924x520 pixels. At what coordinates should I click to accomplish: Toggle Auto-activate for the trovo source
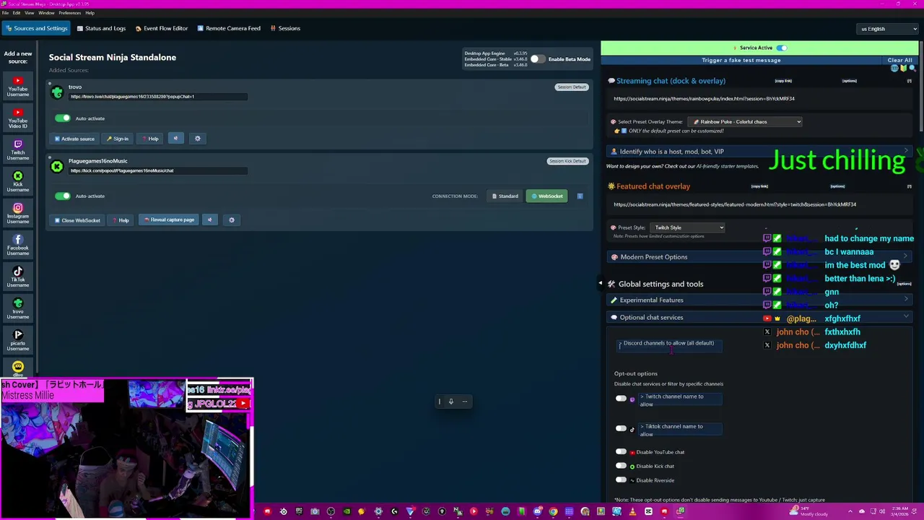click(x=63, y=118)
